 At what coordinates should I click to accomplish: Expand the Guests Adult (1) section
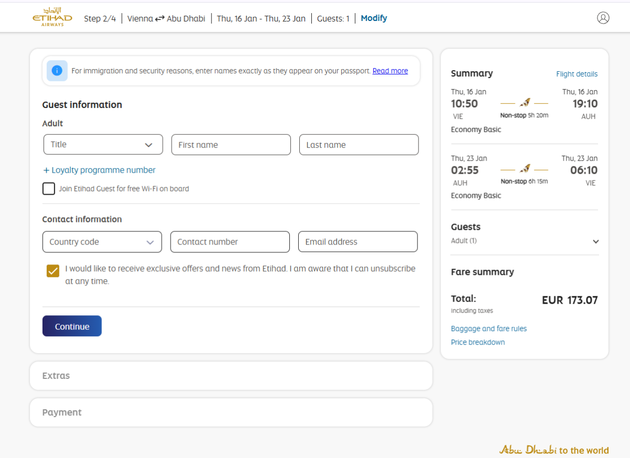pyautogui.click(x=595, y=241)
